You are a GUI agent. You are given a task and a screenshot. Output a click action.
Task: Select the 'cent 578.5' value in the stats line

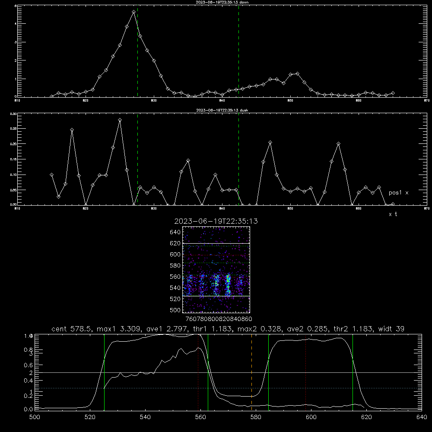72,329
